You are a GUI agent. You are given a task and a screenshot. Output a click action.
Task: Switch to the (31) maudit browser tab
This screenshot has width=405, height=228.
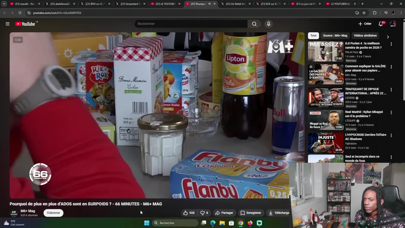pyautogui.click(x=25, y=4)
